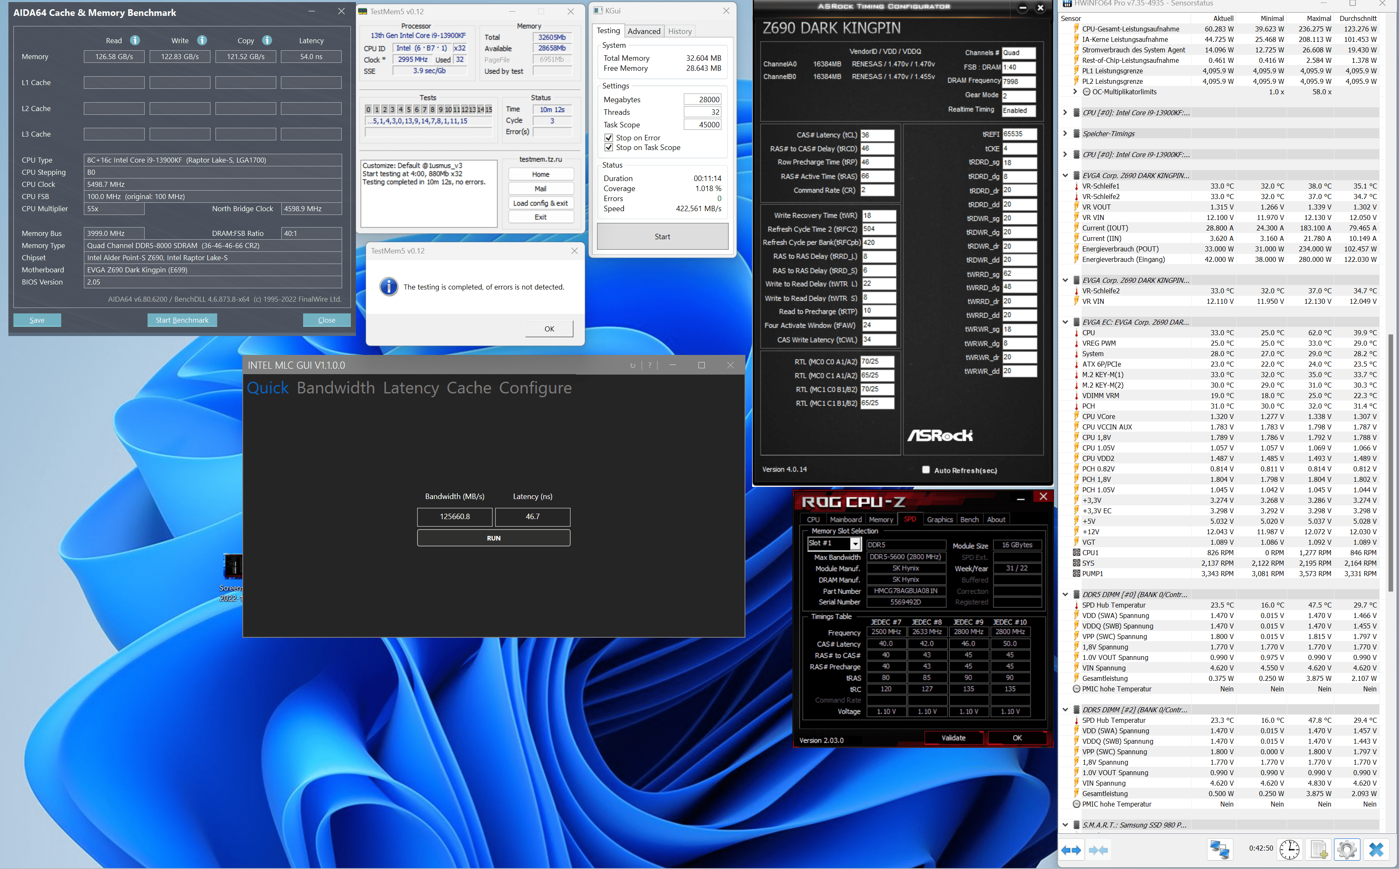Open Configure tab in Intel MLC GUI
Image resolution: width=1399 pixels, height=869 pixels.
(x=535, y=388)
